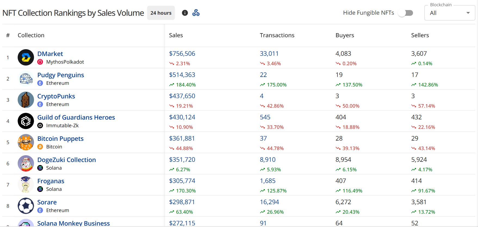Open the Froganas collection link

coord(51,181)
